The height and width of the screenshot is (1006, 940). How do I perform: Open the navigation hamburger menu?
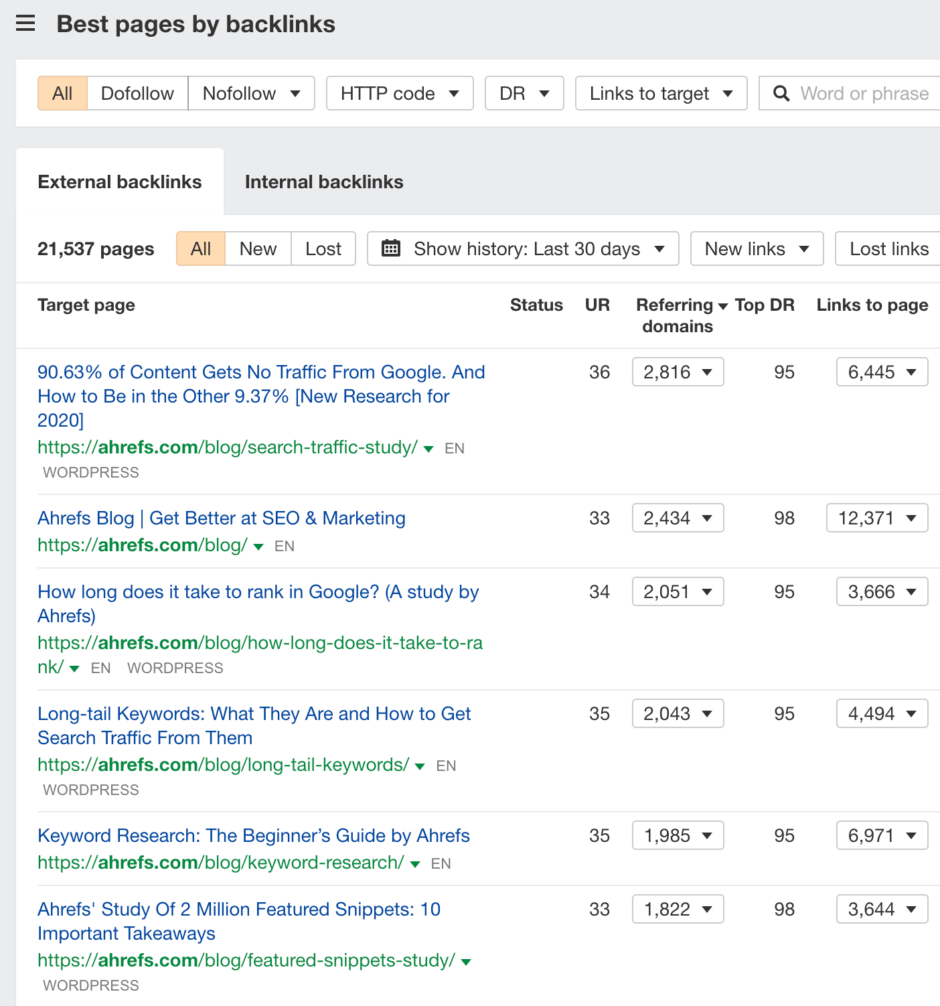point(25,23)
